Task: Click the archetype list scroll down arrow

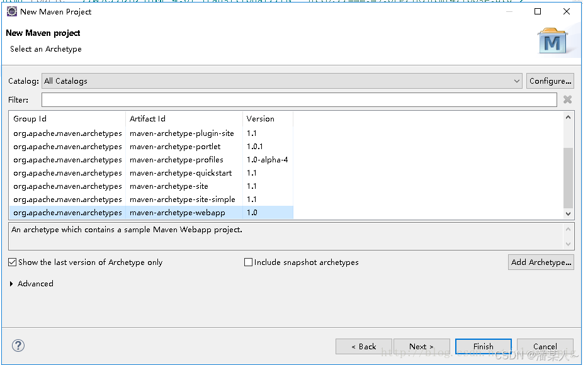Action: tap(568, 213)
